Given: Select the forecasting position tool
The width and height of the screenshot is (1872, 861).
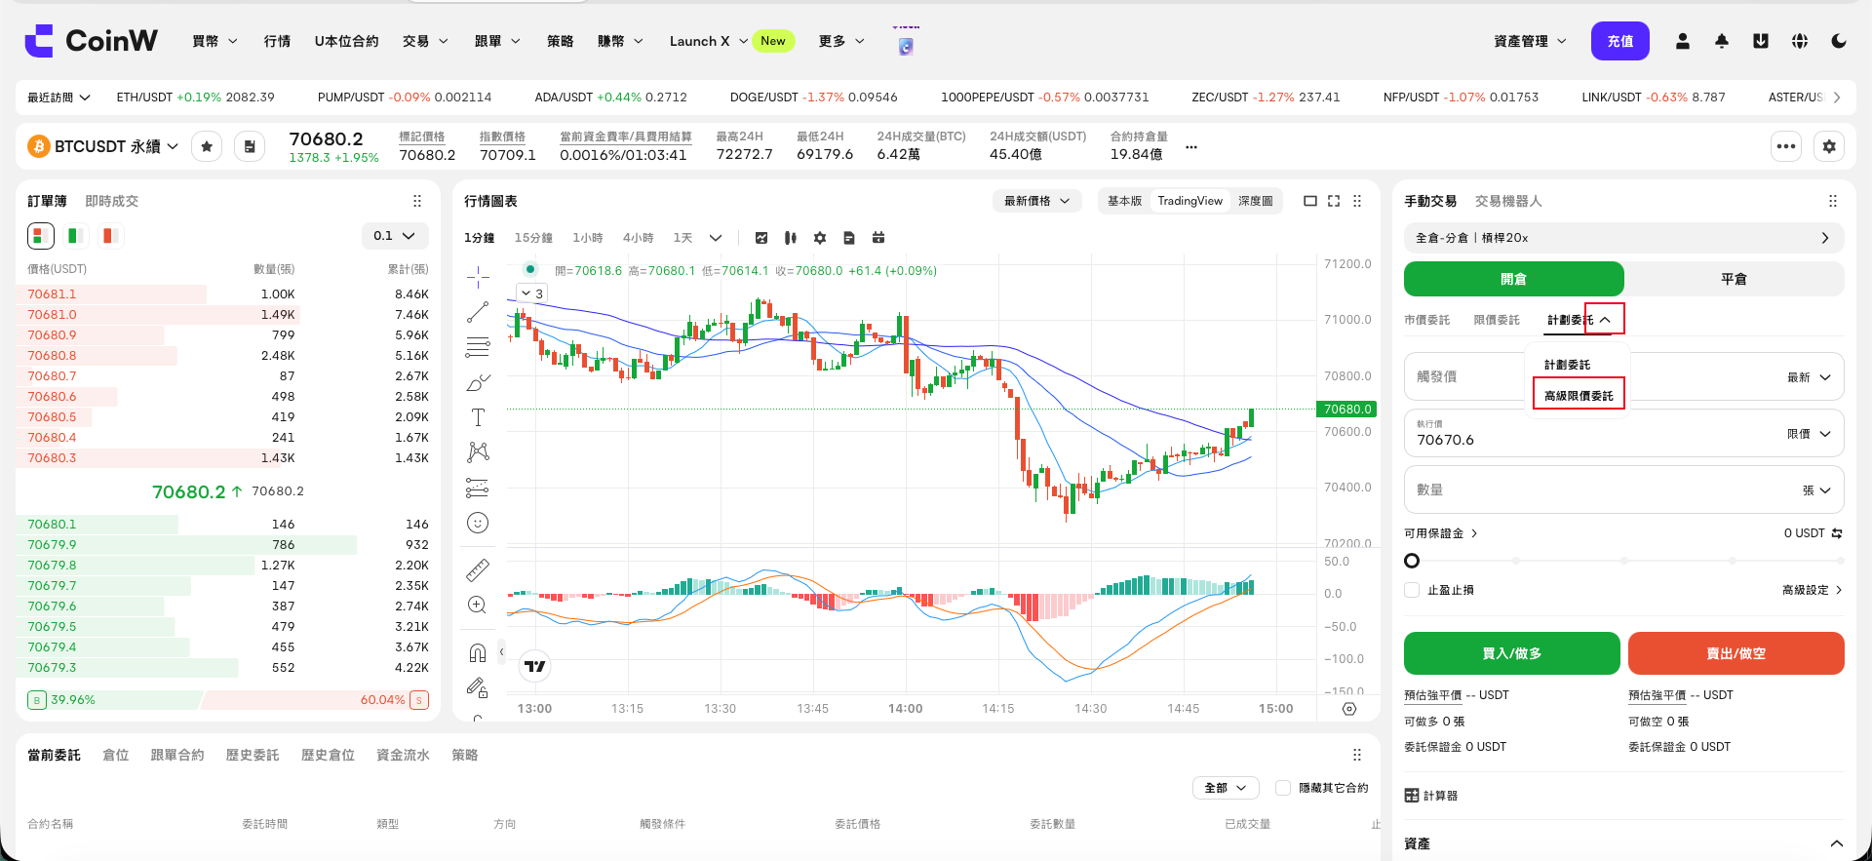Looking at the screenshot, I should [x=478, y=487].
